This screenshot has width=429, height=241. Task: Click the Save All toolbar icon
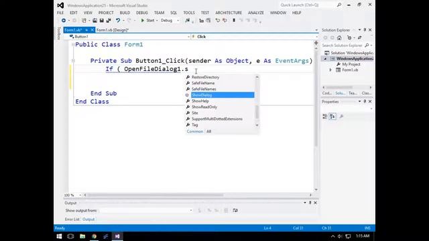pyautogui.click(x=109, y=21)
